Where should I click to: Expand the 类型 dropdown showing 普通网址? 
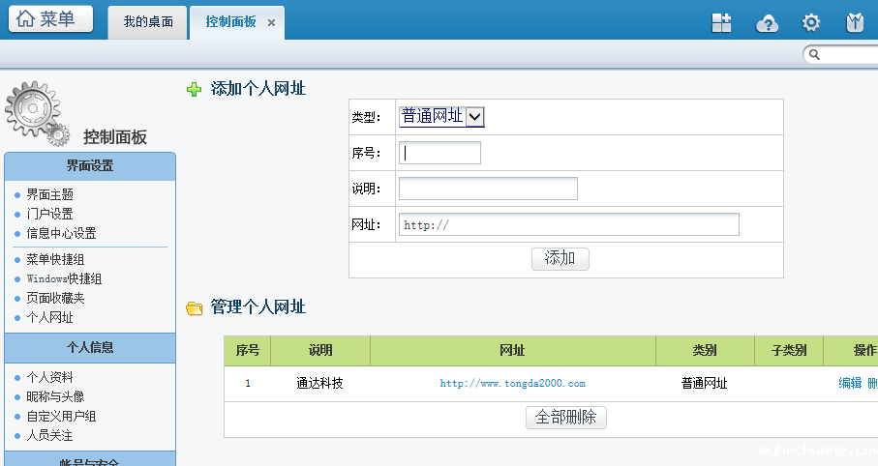474,117
